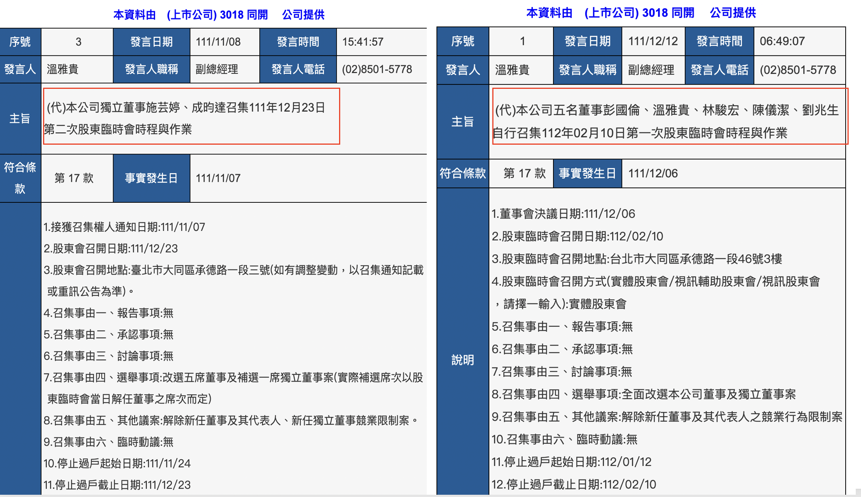This screenshot has width=861, height=497.
Task: Click the '主旨' header cell in left table
Action: click(20, 118)
